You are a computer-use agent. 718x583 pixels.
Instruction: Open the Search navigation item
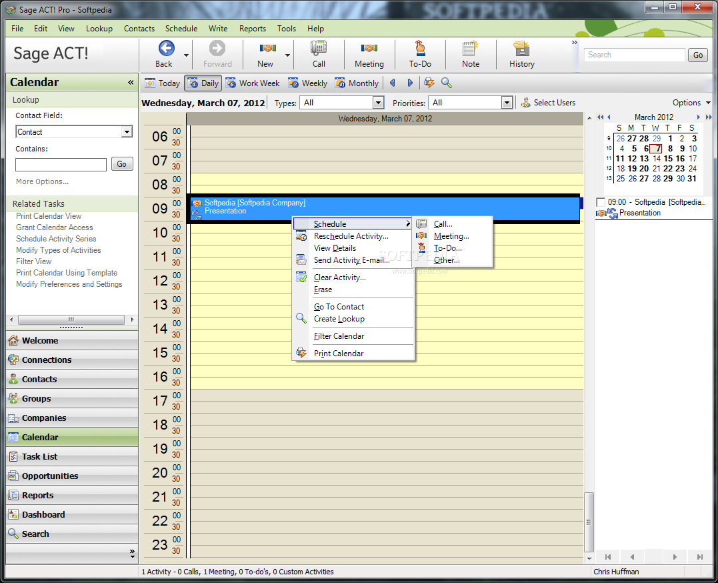pos(72,534)
